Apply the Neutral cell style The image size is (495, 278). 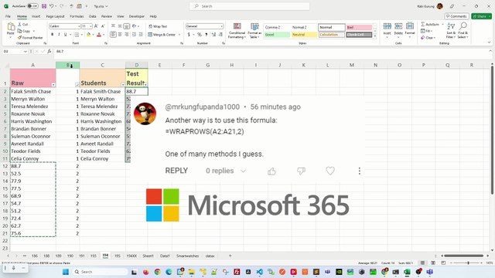pyautogui.click(x=304, y=35)
